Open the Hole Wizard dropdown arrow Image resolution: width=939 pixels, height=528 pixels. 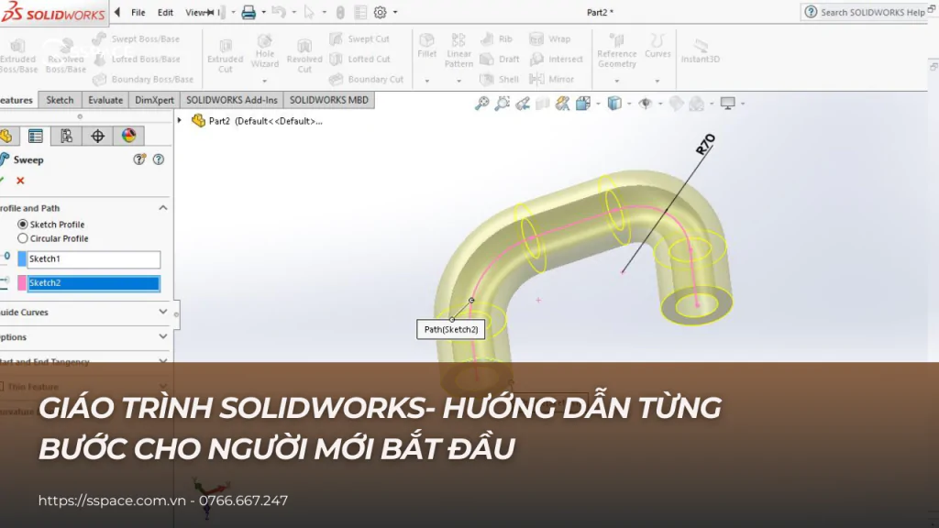tap(265, 81)
